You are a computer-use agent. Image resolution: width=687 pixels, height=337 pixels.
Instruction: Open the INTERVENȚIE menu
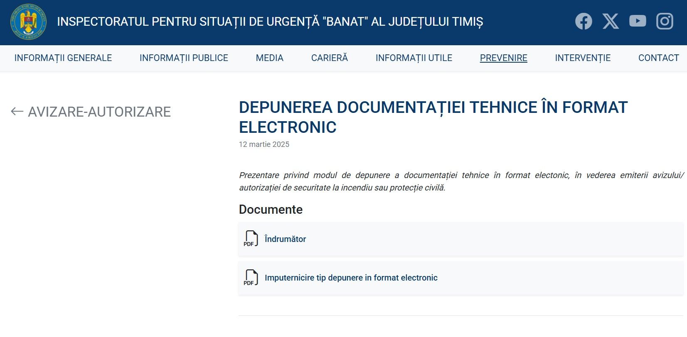[x=583, y=58]
